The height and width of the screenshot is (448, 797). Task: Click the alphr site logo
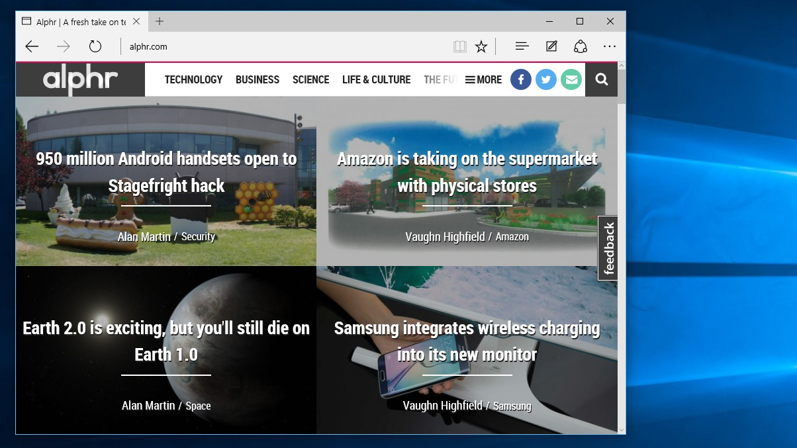(80, 79)
